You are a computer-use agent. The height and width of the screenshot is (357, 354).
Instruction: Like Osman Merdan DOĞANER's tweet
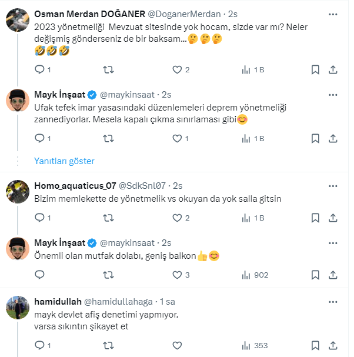tap(177, 70)
